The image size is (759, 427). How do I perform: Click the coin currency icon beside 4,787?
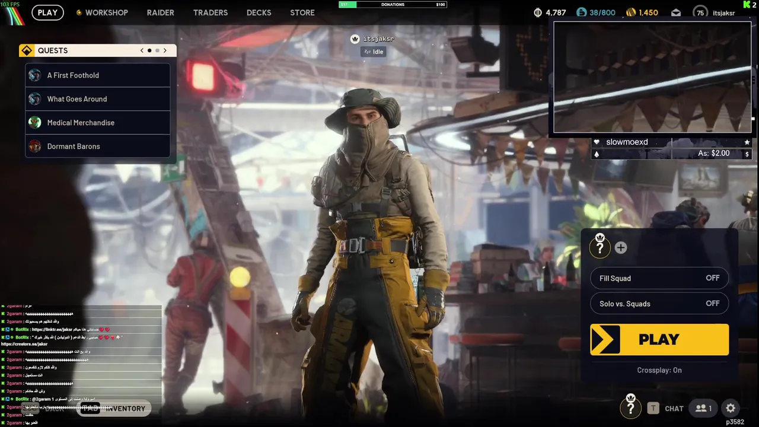click(x=538, y=12)
